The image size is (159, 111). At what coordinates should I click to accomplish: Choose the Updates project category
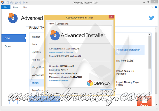click(x=36, y=52)
